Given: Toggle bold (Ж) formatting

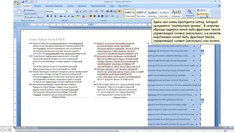Looking at the screenshot, I should [48, 16].
